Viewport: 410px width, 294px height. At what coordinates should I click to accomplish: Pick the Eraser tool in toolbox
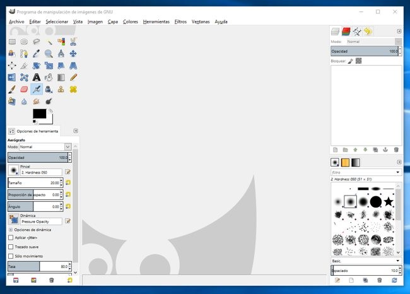(25, 90)
